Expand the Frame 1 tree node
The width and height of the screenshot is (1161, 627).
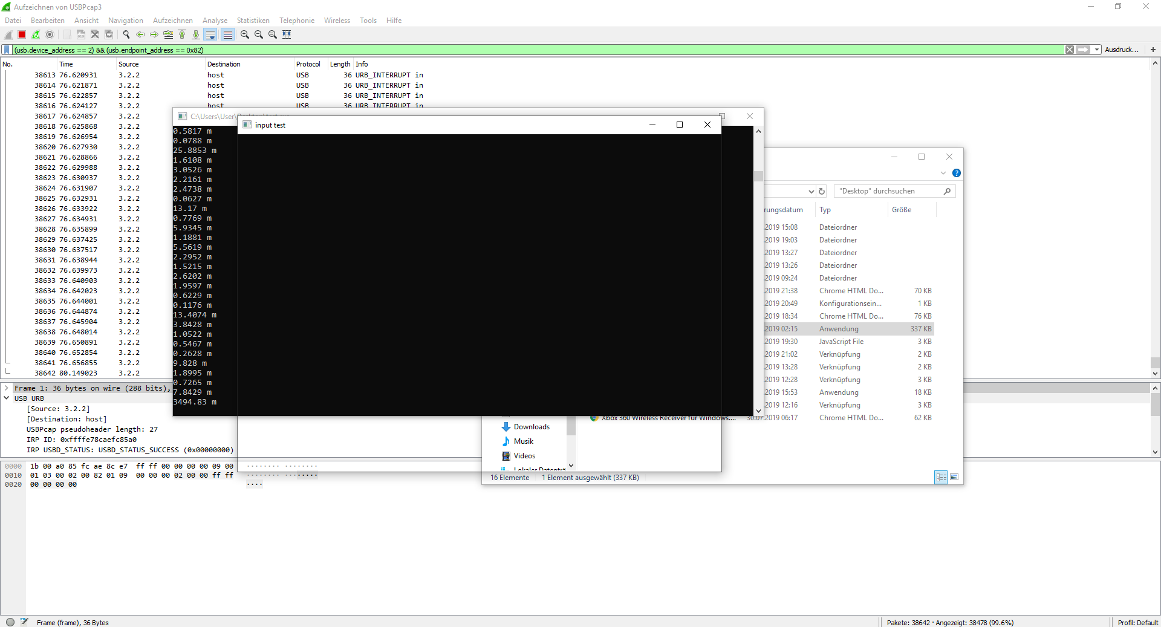[7, 388]
